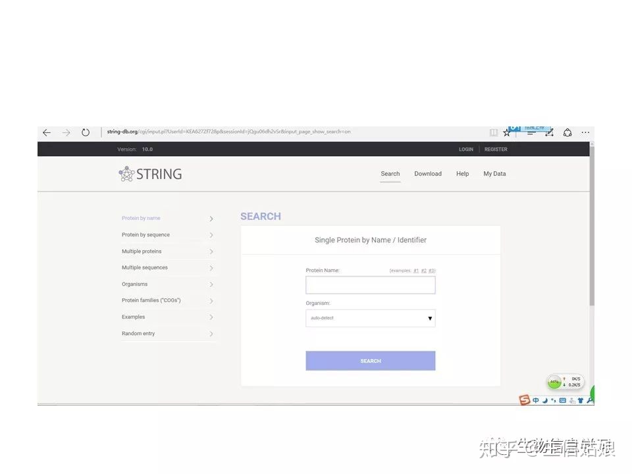Select Protein by sequence menu item

[x=146, y=234]
